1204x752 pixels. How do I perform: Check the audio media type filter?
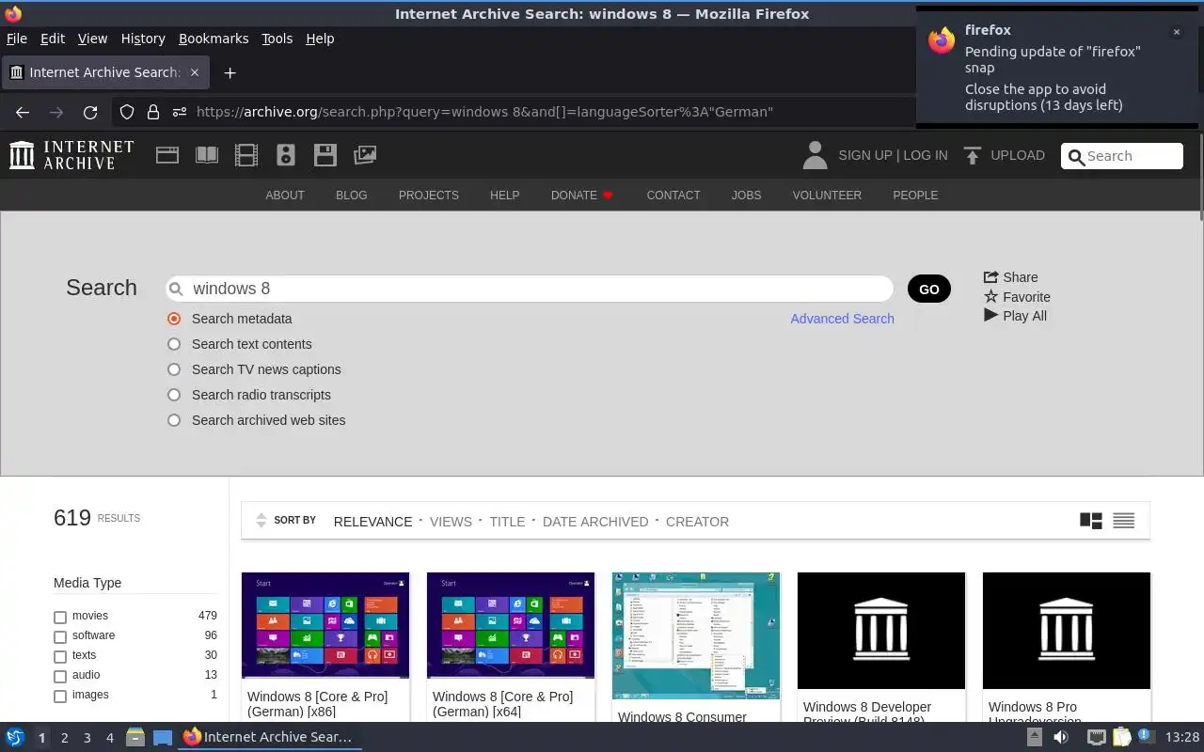tap(60, 677)
